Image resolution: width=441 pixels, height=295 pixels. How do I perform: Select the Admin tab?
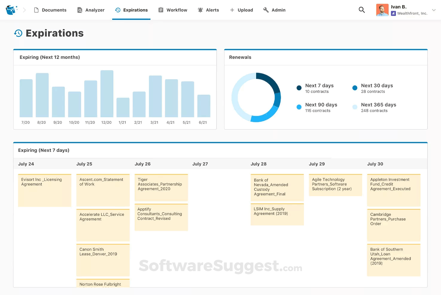pos(278,10)
